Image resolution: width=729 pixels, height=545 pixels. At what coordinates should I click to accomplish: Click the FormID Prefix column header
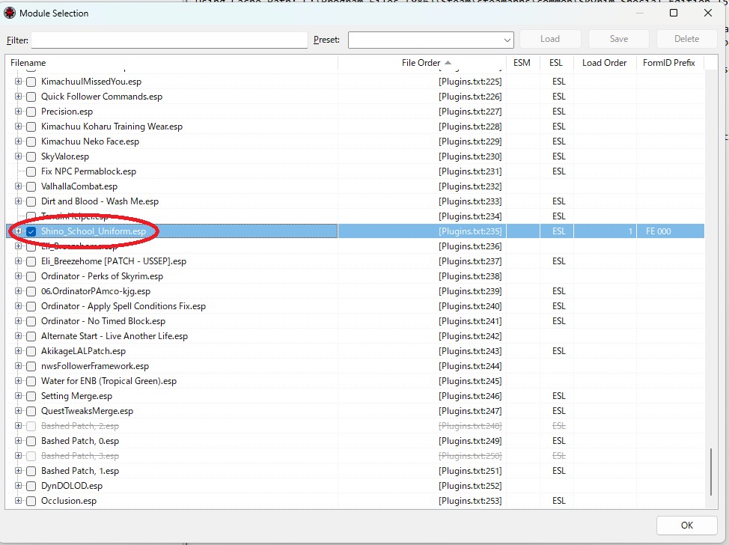668,63
